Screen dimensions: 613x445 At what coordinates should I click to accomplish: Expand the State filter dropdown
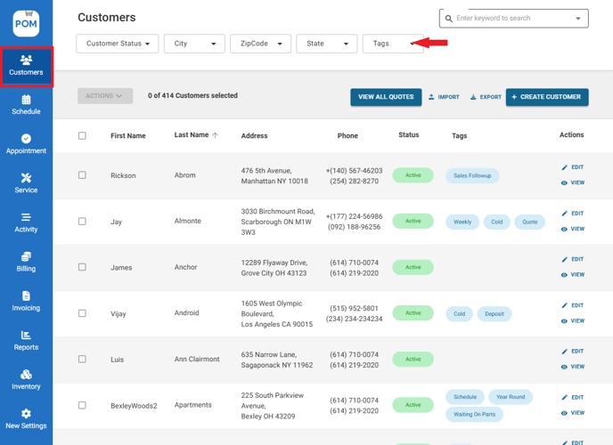click(x=326, y=44)
